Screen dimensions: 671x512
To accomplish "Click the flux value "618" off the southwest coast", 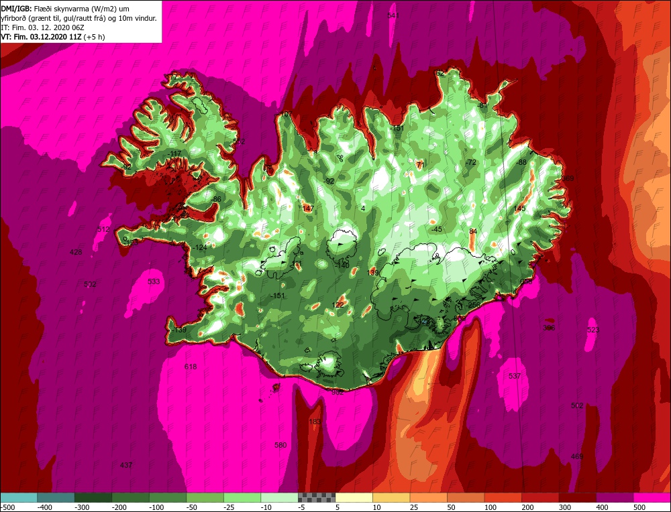I will [191, 367].
